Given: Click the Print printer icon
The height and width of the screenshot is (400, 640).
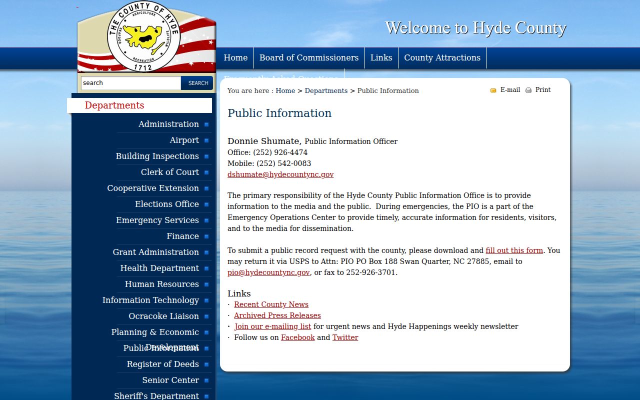Looking at the screenshot, I should coord(528,90).
